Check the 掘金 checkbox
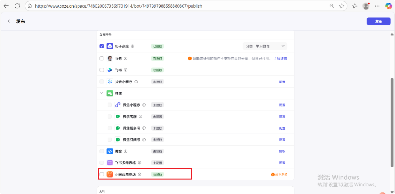The width and height of the screenshot is (395, 194). (102, 152)
